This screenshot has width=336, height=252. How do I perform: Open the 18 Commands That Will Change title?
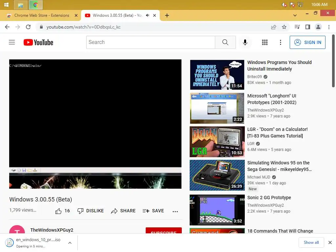click(280, 231)
